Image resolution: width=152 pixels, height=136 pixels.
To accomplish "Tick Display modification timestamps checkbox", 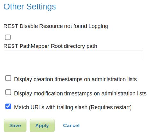I will click(8, 92).
